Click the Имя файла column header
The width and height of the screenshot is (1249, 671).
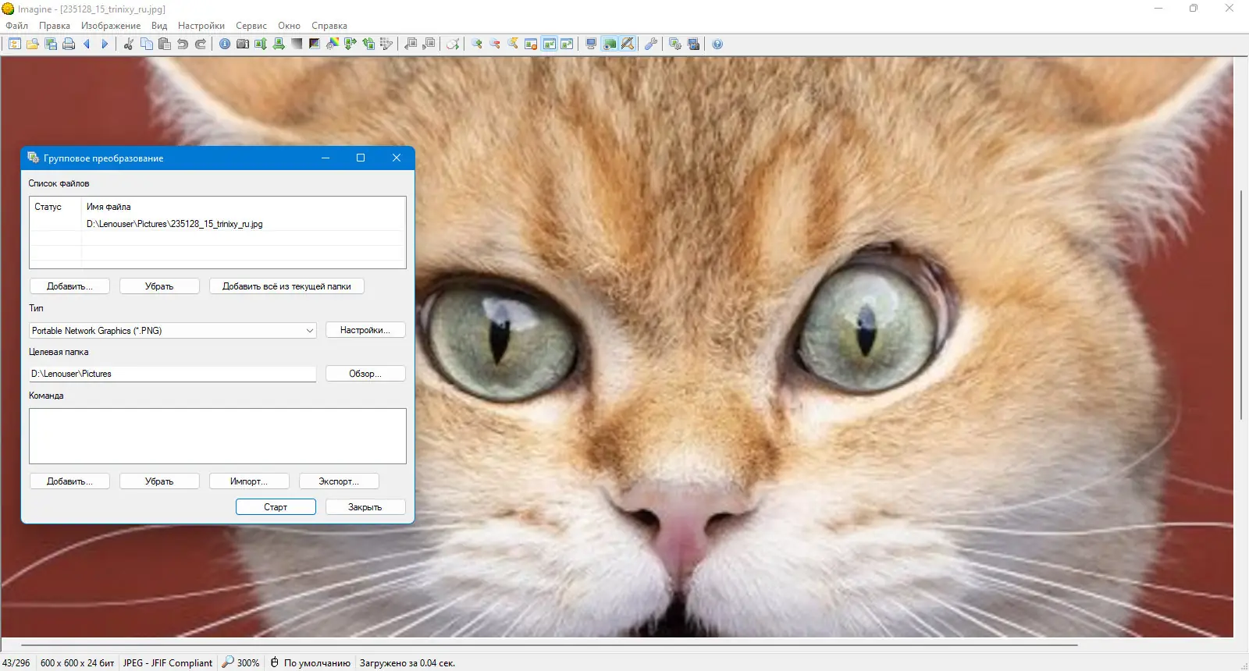[x=109, y=207]
